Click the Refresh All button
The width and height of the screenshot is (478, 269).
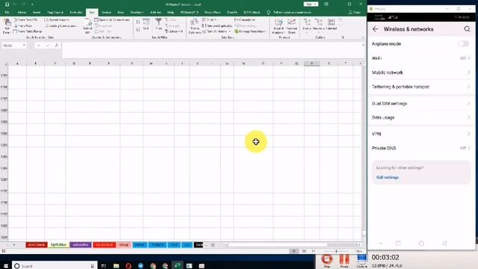(87, 26)
